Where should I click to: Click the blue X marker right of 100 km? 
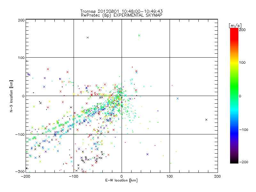[x=178, y=99]
